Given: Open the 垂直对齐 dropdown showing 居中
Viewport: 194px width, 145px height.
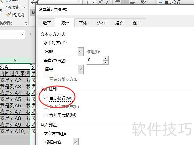Looking at the screenshot, I should tap(64, 69).
